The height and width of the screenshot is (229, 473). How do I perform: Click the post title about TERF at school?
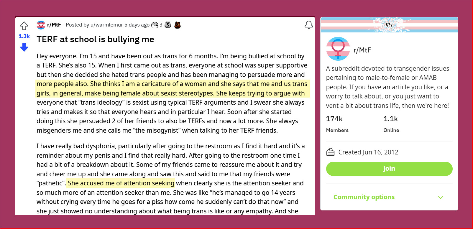(95, 39)
